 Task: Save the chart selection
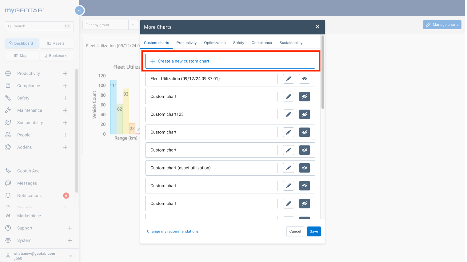pyautogui.click(x=313, y=231)
